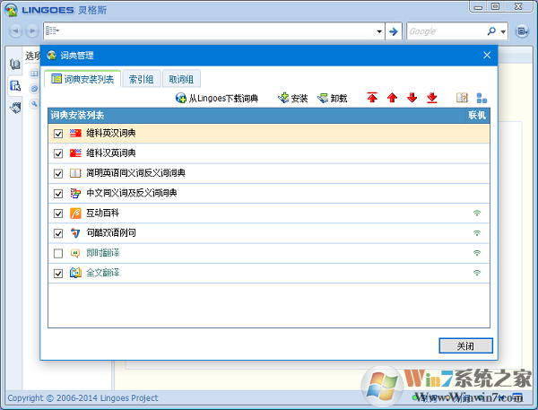Click the 简明英语同义词反义词词典 book icon
The image size is (538, 410).
[x=75, y=173]
